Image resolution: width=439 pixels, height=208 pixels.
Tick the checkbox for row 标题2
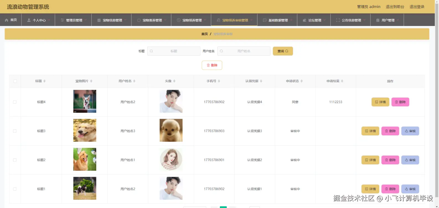click(15, 160)
